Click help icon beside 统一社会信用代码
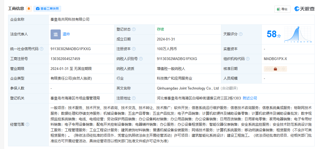Image resolution: width=316 pixels, height=149 pixels. point(41,49)
